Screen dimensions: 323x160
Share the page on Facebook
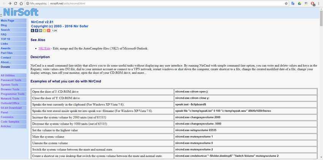[x=36, y=31]
